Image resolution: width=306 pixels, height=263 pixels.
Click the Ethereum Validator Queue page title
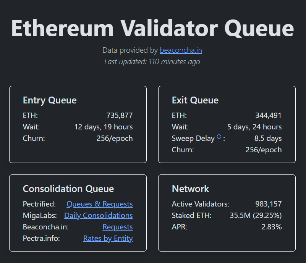[x=152, y=27]
